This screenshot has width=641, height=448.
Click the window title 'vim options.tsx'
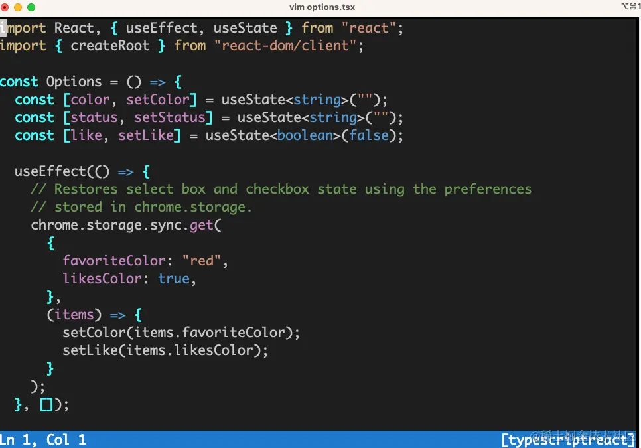(322, 7)
